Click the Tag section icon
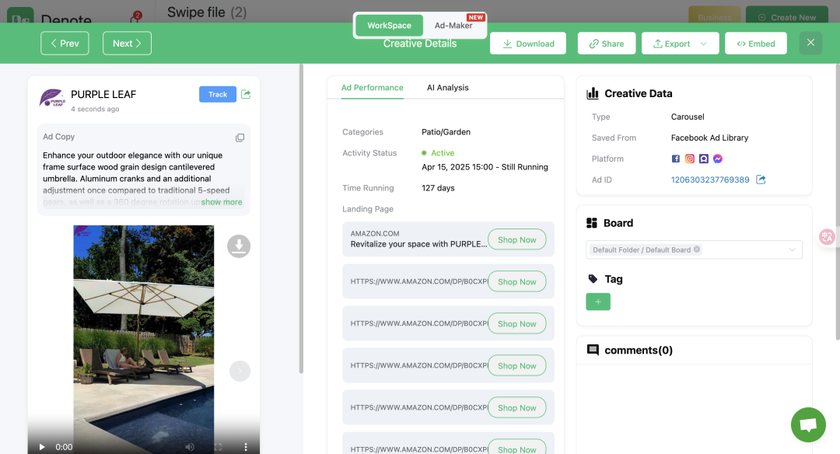840x454 pixels. 593,279
